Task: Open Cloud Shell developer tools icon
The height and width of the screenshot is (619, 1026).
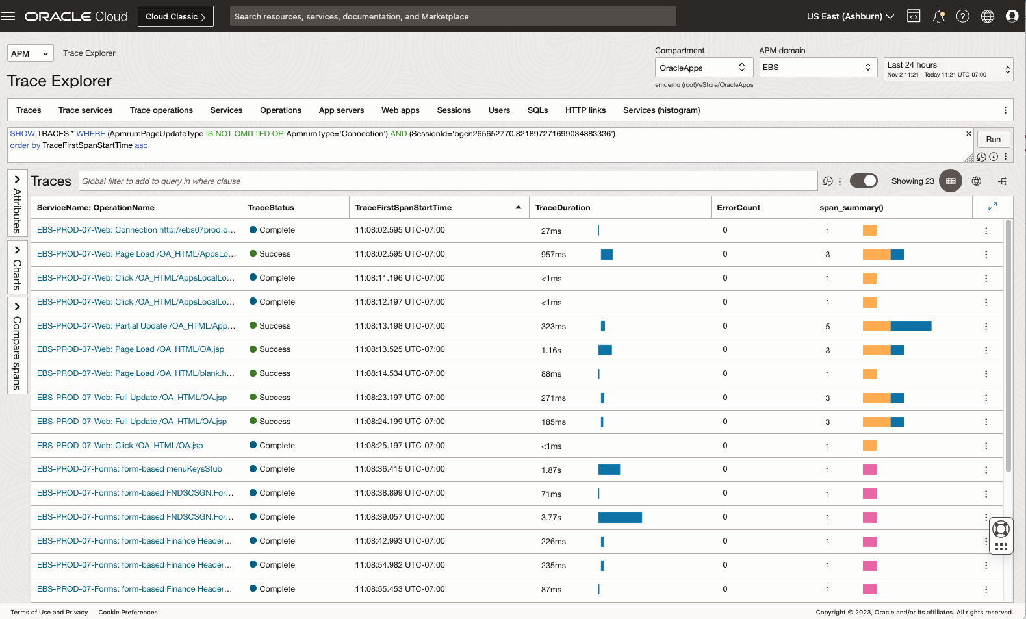Action: tap(914, 16)
